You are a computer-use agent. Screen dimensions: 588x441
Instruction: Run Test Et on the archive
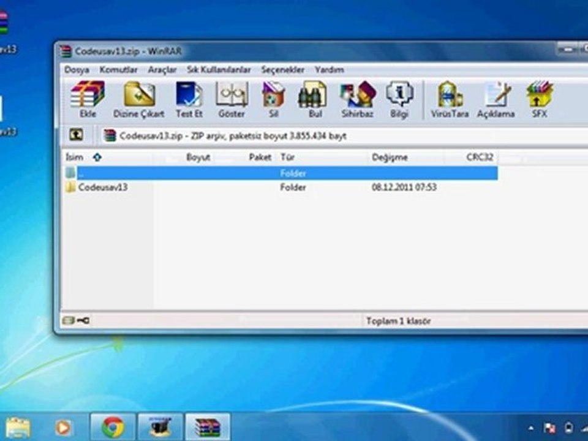[x=189, y=99]
